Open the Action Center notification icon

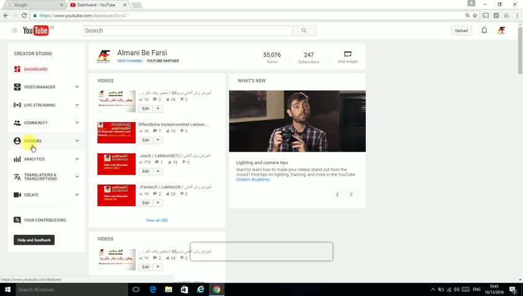513,289
